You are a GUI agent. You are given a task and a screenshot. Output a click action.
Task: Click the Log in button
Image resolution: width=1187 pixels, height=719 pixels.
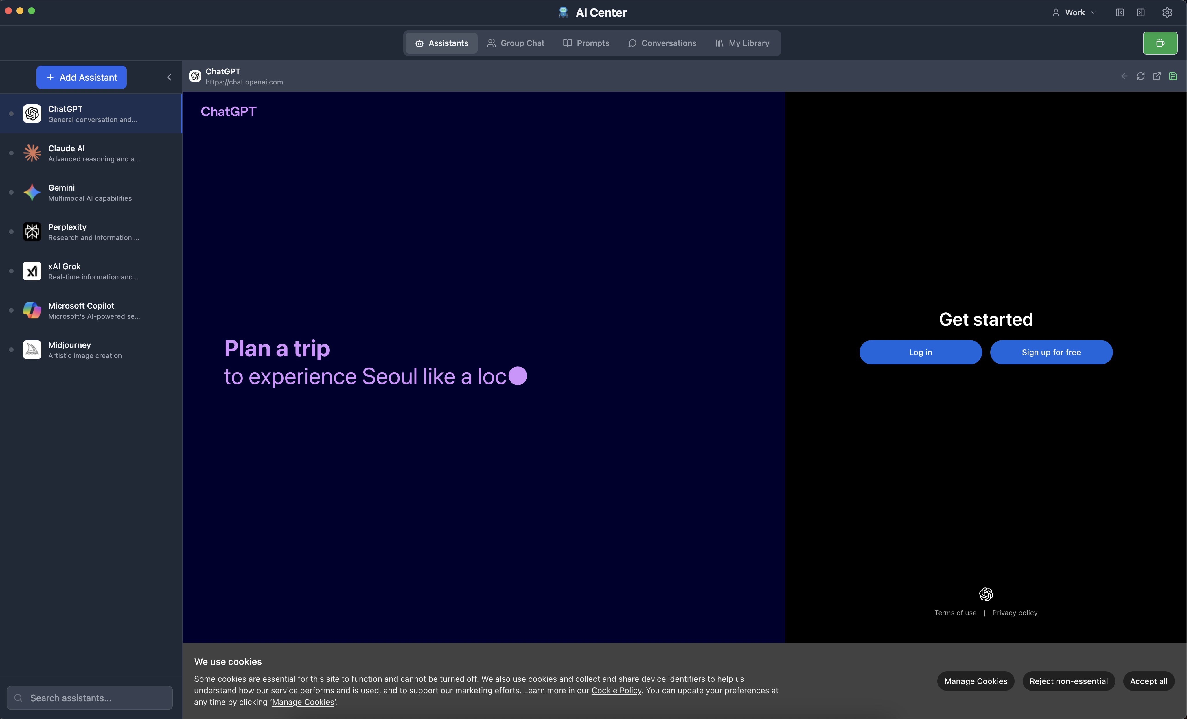[920, 353]
